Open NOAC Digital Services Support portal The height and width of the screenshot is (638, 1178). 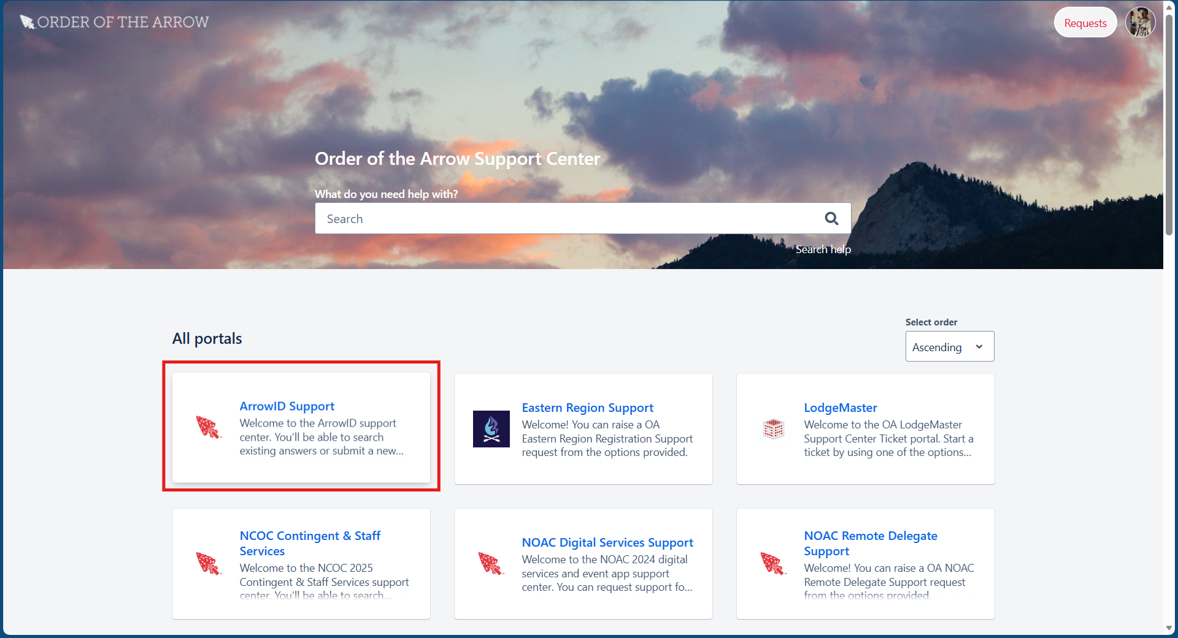point(607,542)
